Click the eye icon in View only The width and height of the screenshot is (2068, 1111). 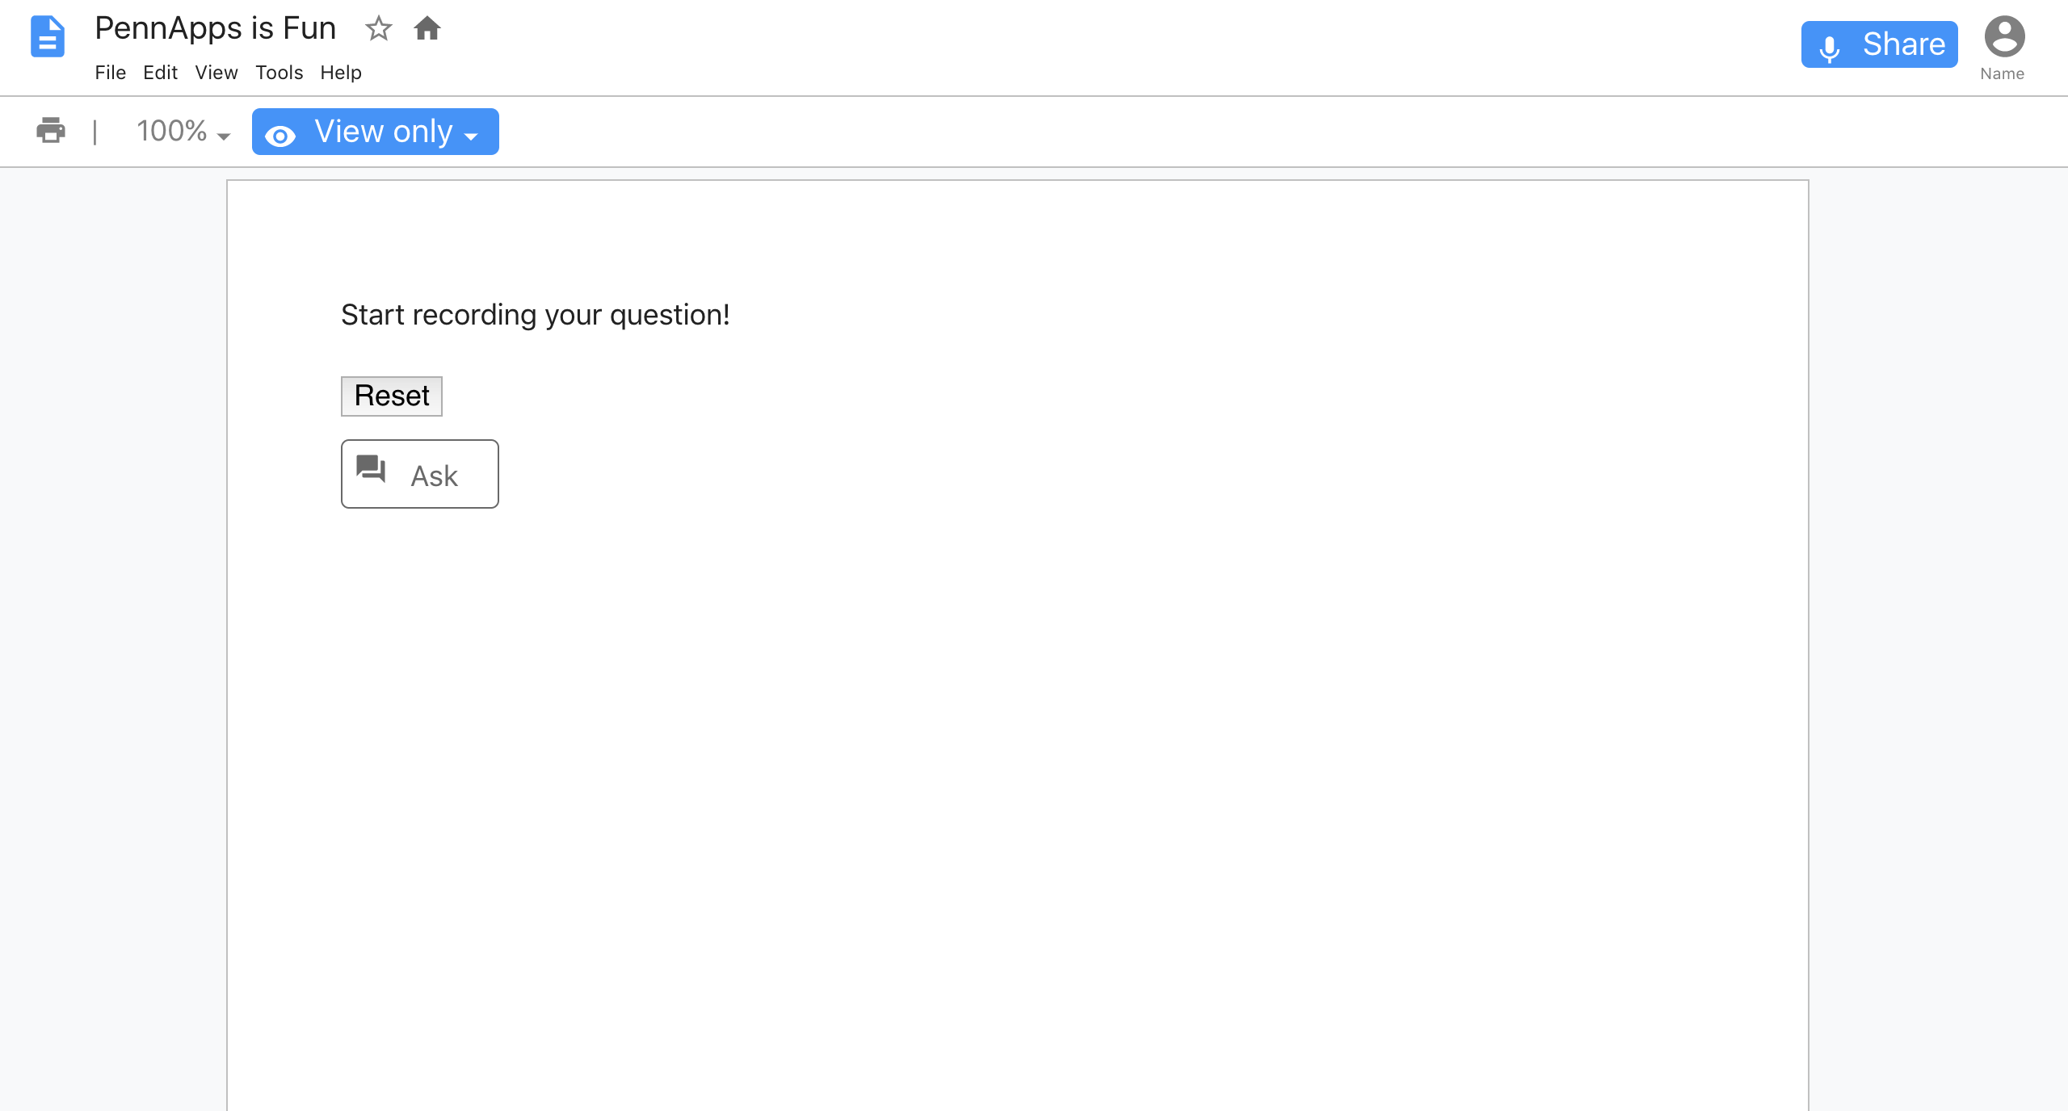tap(280, 136)
